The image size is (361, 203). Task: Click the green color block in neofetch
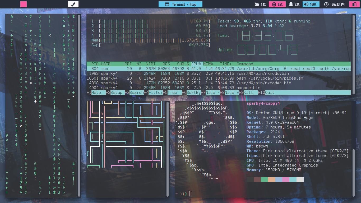(264, 179)
